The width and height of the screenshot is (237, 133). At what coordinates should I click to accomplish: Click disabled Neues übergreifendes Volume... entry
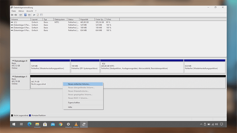(x=83, y=88)
